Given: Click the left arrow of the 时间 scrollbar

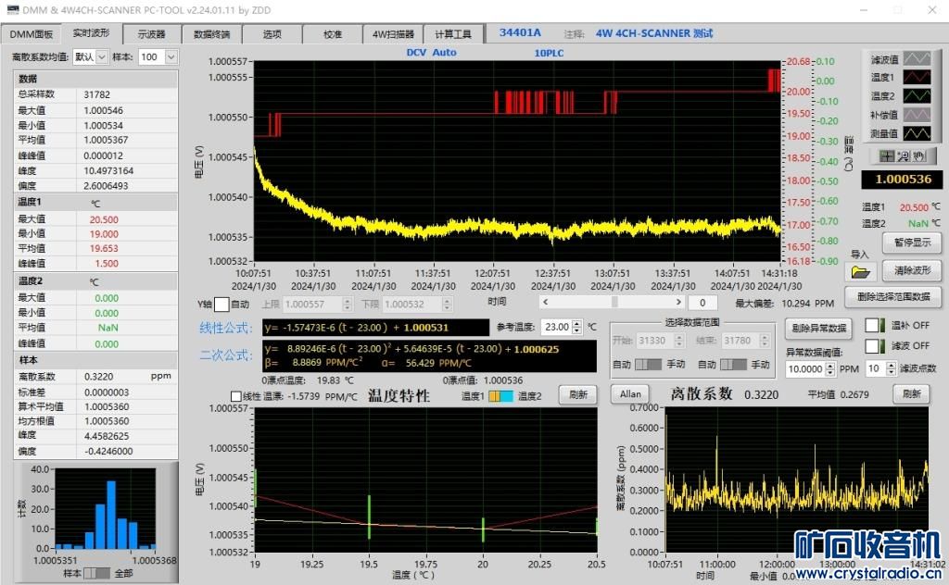Looking at the screenshot, I should 545,302.
